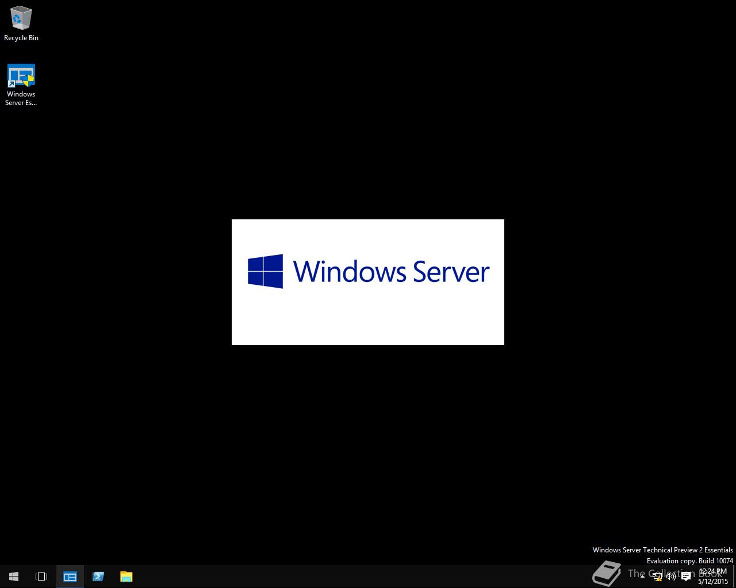This screenshot has width=736, height=588.
Task: Open Task View on the taskbar
Action: (41, 577)
